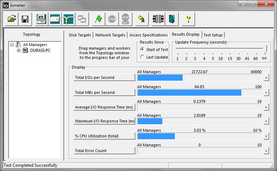Click the All Managers topology icon
This screenshot has height=171, width=277.
pos(19,45)
